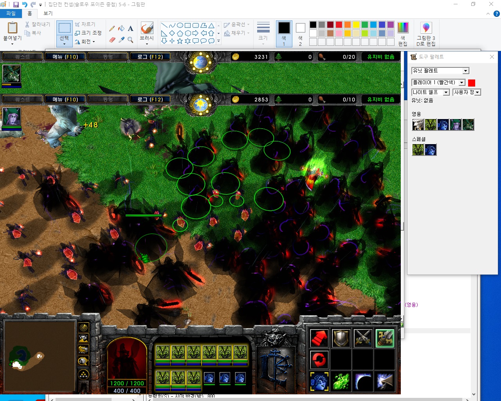Pick the green color swatch in palette
The height and width of the screenshot is (401, 501).
pos(365,25)
